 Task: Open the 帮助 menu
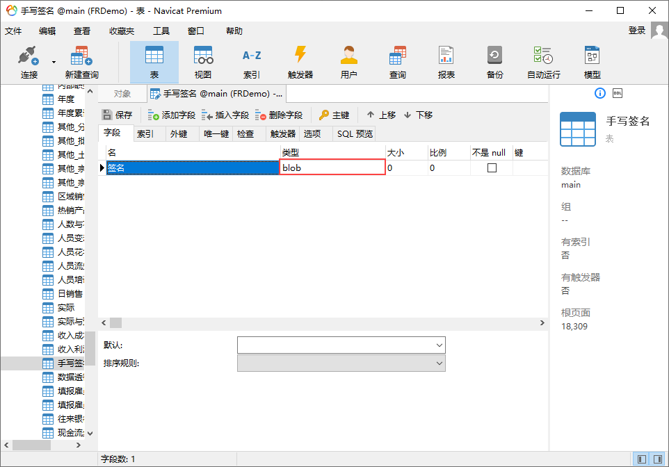click(x=234, y=31)
